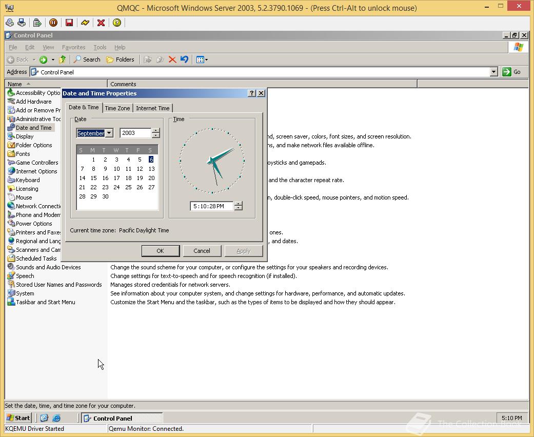
Task: Click the blue Undo arrow icon
Action: (x=184, y=59)
